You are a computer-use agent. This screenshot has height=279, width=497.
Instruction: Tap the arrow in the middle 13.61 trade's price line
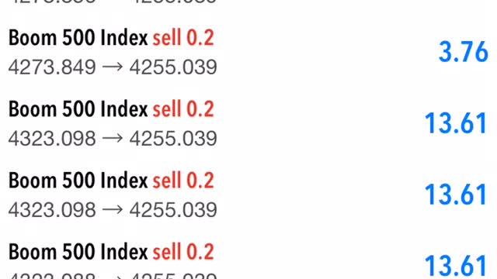[x=113, y=210]
